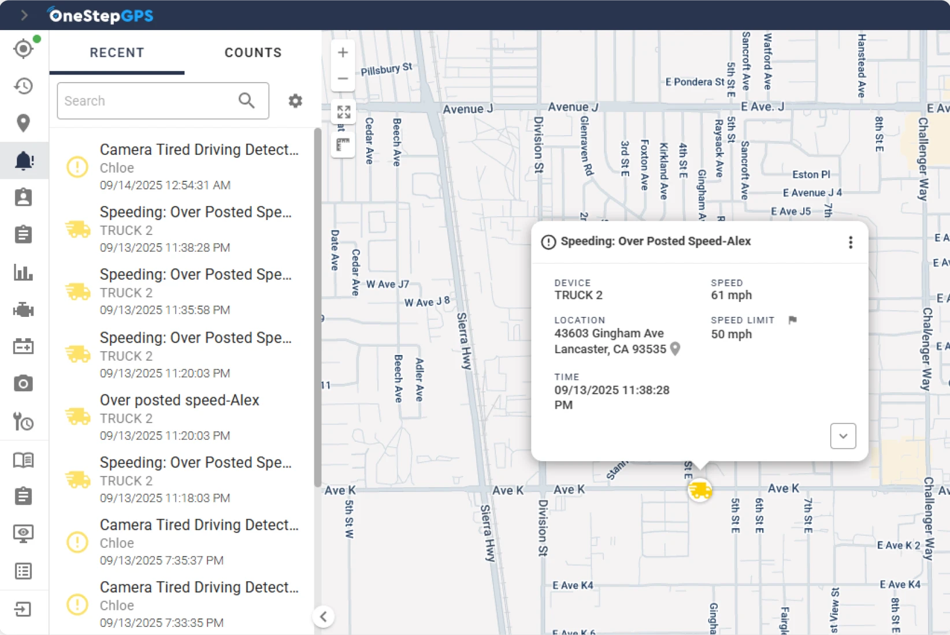Open monitor eye icon in sidebar
Screen dimensions: 950x635
coord(24,533)
